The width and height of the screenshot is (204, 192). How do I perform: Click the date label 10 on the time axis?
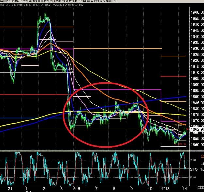pos(150,189)
